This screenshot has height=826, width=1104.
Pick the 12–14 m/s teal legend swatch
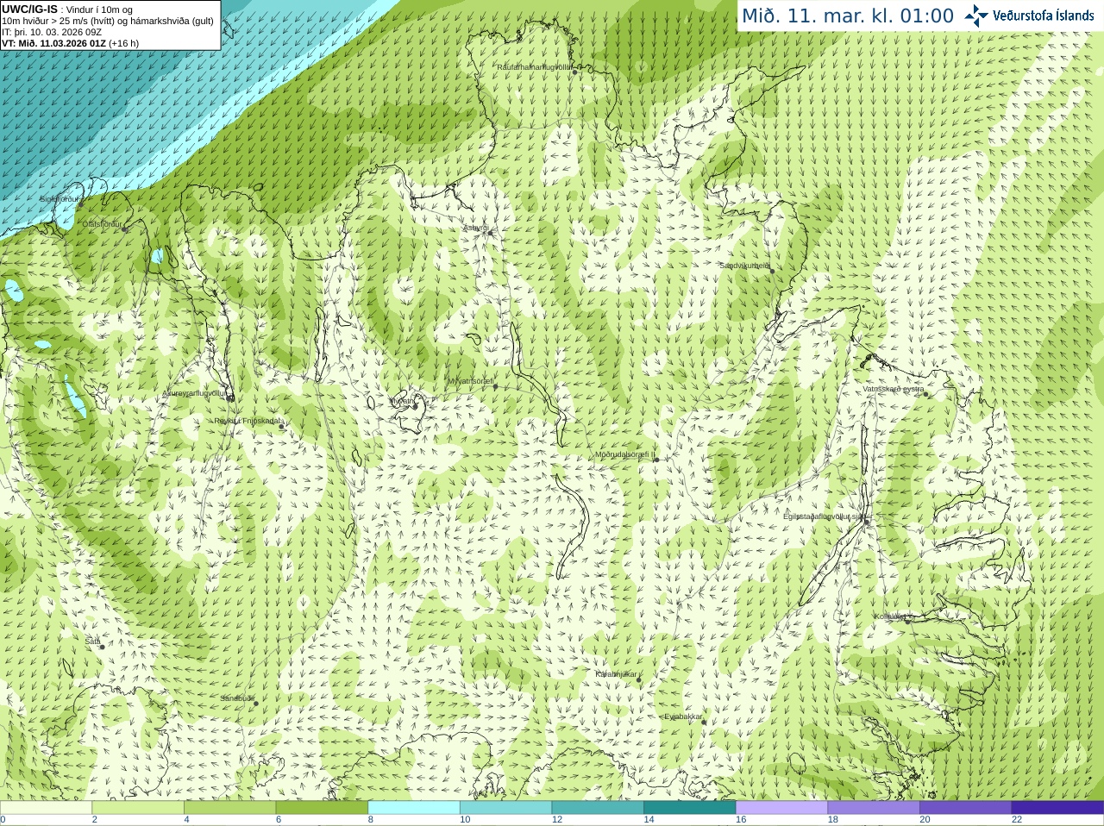[598, 808]
